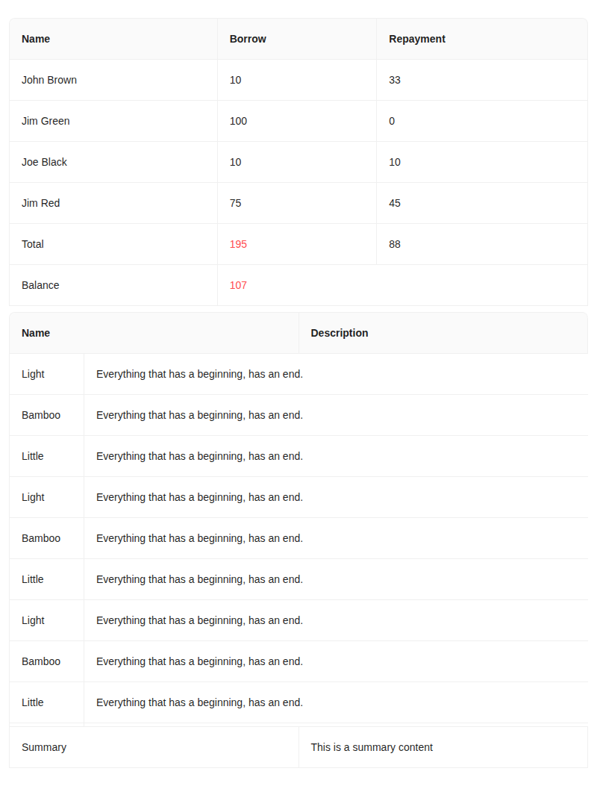Click Jim Green's repayment value 0

(x=391, y=121)
